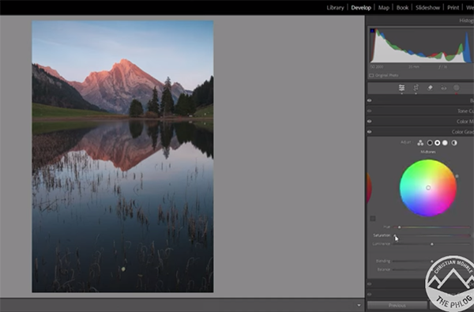
Task: Click the Midtones label under Adjust
Action: [428, 152]
